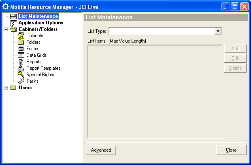
Task: Minimize the Mobile Resource Manager window
Action: click(x=225, y=7)
